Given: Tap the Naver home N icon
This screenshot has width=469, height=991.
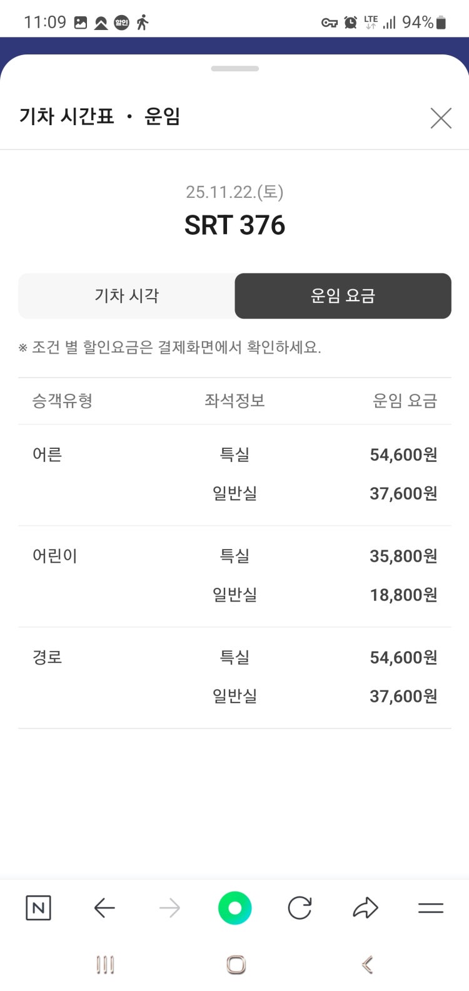Looking at the screenshot, I should [38, 908].
